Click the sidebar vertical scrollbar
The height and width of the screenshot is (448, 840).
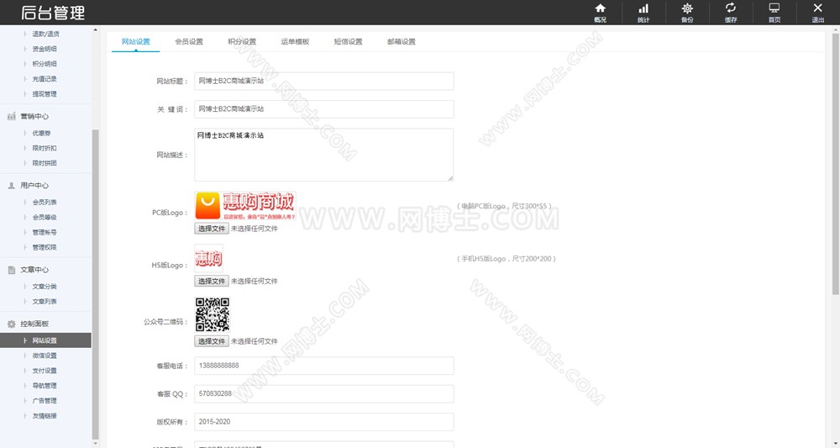(x=96, y=284)
